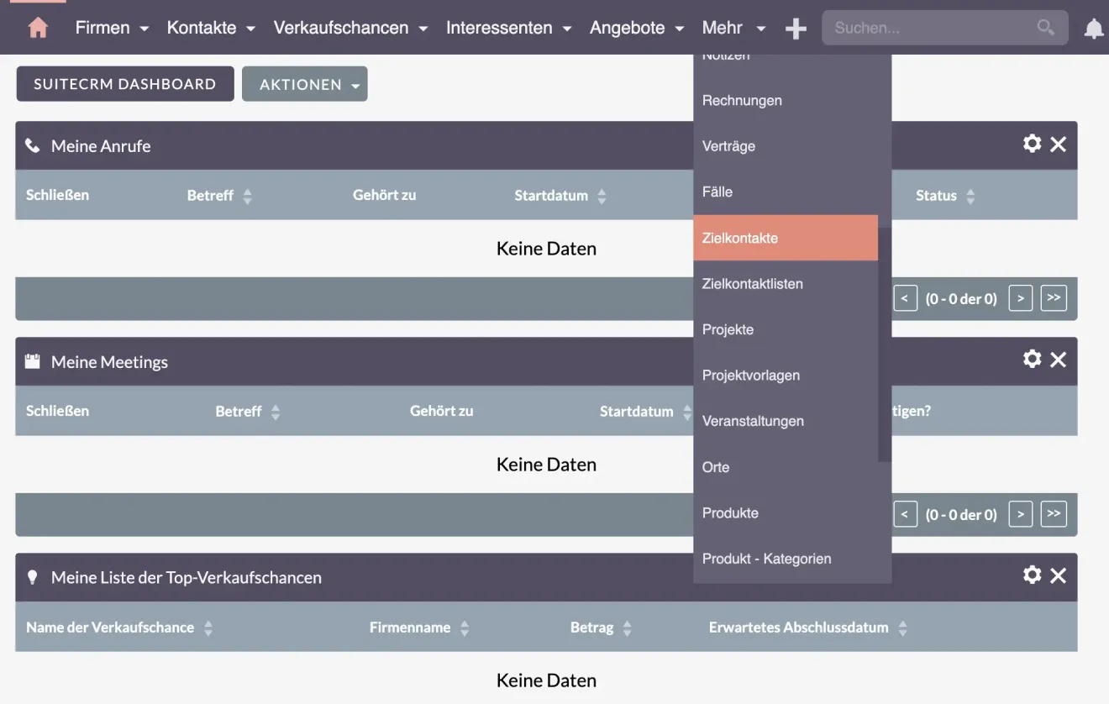Open settings gear for Meine Anrufe dashlet
The image size is (1109, 704).
(1032, 144)
